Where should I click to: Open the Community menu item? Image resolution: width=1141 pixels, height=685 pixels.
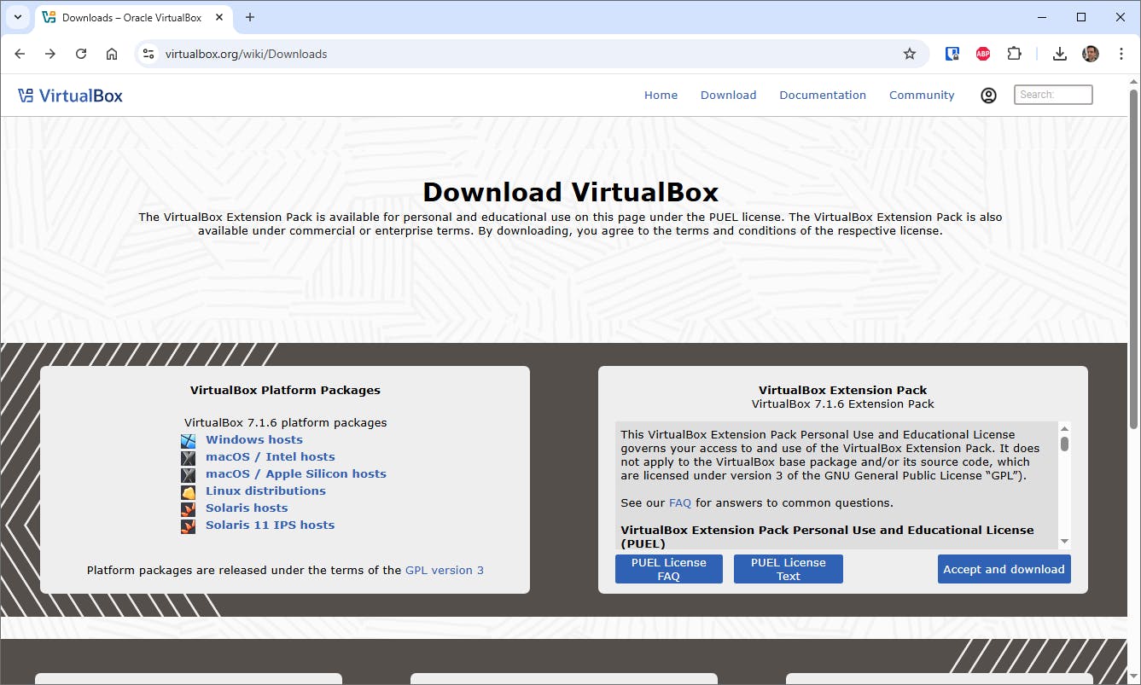pyautogui.click(x=922, y=96)
